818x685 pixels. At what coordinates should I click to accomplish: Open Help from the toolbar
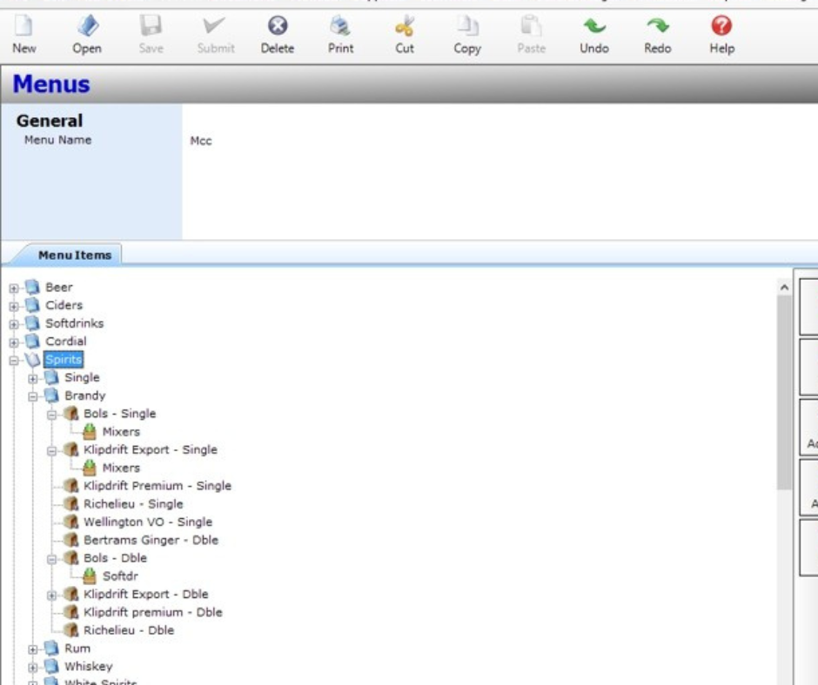tap(721, 35)
